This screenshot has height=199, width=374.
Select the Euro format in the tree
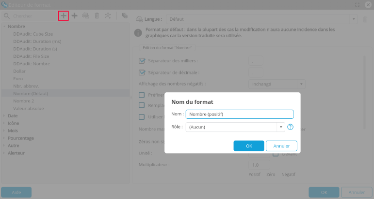[x=18, y=78]
